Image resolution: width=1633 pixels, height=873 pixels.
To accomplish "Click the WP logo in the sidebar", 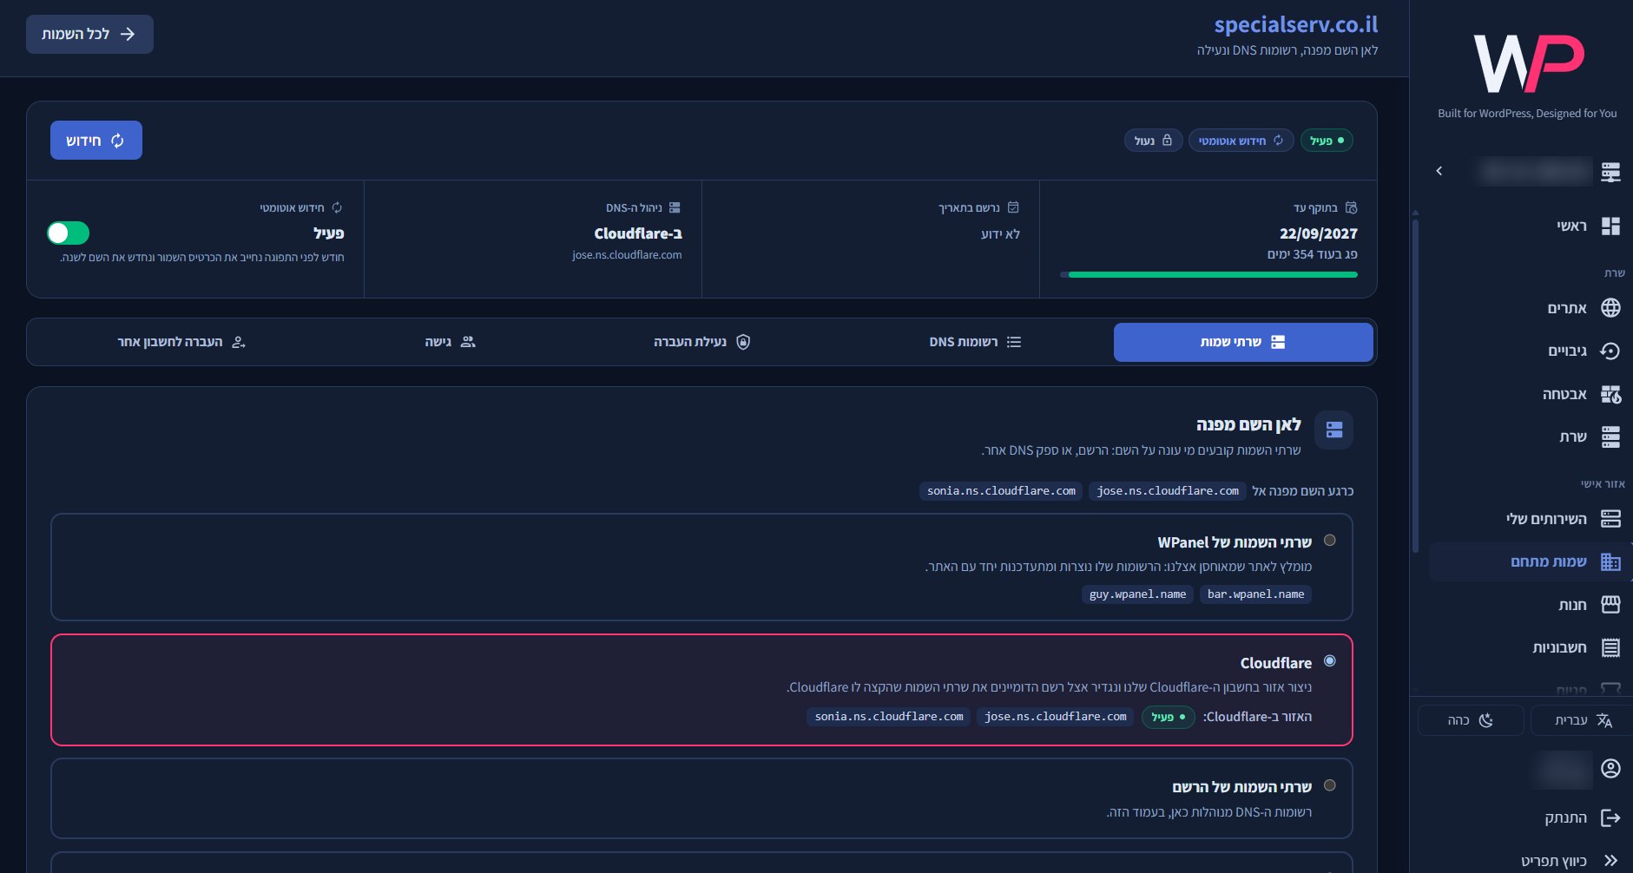I will pyautogui.click(x=1528, y=63).
